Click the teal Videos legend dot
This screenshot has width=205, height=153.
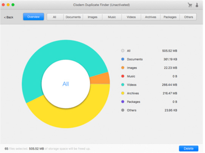pyautogui.click(x=122, y=85)
